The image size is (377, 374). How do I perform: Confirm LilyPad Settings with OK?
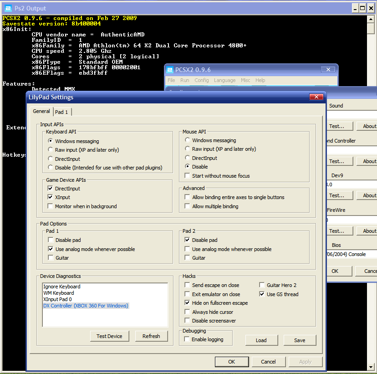click(x=232, y=362)
